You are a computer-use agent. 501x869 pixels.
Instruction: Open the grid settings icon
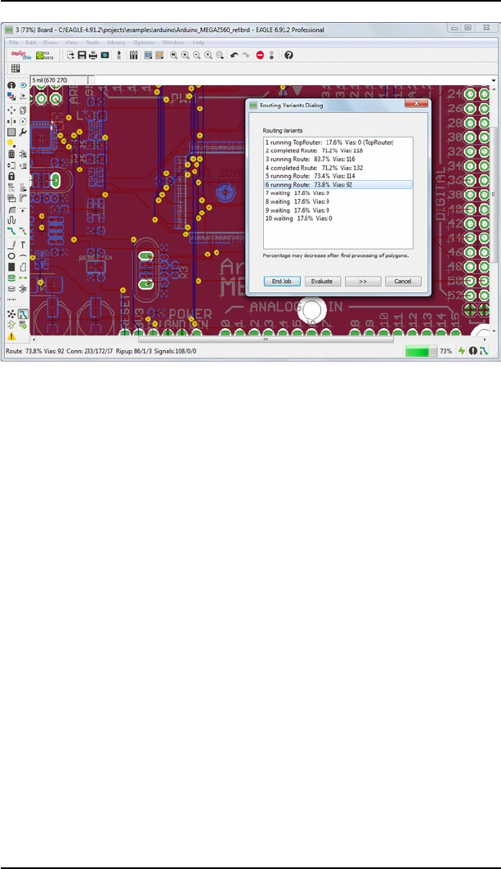click(x=16, y=68)
